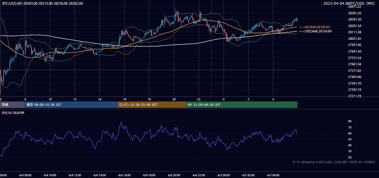Click the 4/4 08:00 time axis label
Viewport: 379px width, 178px height.
pos(25,175)
